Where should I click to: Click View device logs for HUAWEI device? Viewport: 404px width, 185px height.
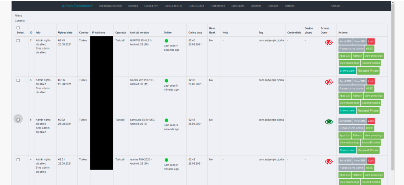(x=349, y=63)
